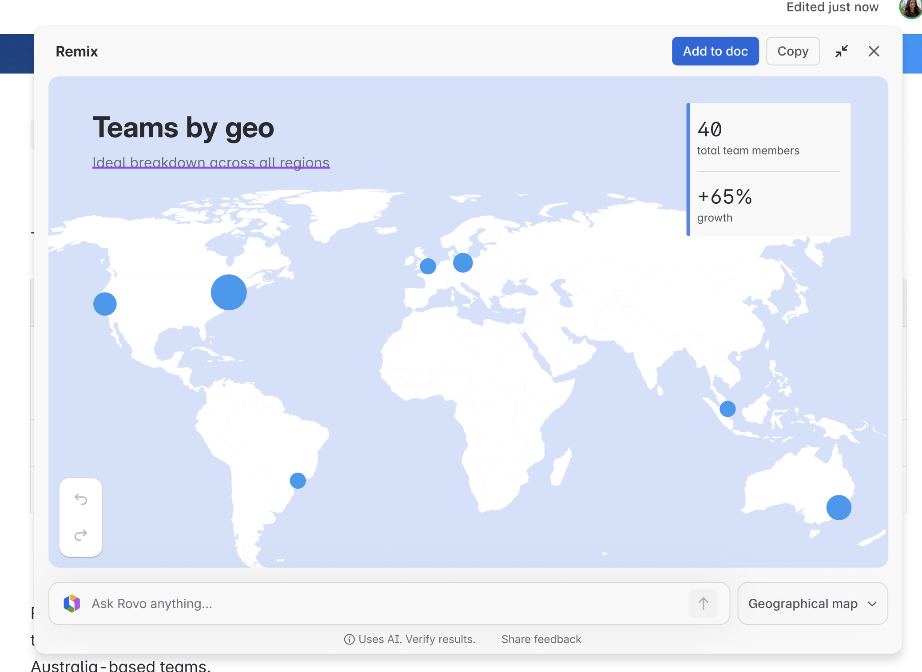Open your profile avatar in the top corner
The width and height of the screenshot is (922, 672).
click(x=910, y=10)
